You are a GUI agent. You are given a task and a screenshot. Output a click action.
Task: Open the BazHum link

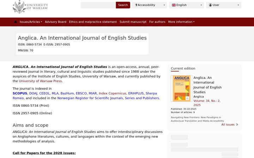[67, 93]
